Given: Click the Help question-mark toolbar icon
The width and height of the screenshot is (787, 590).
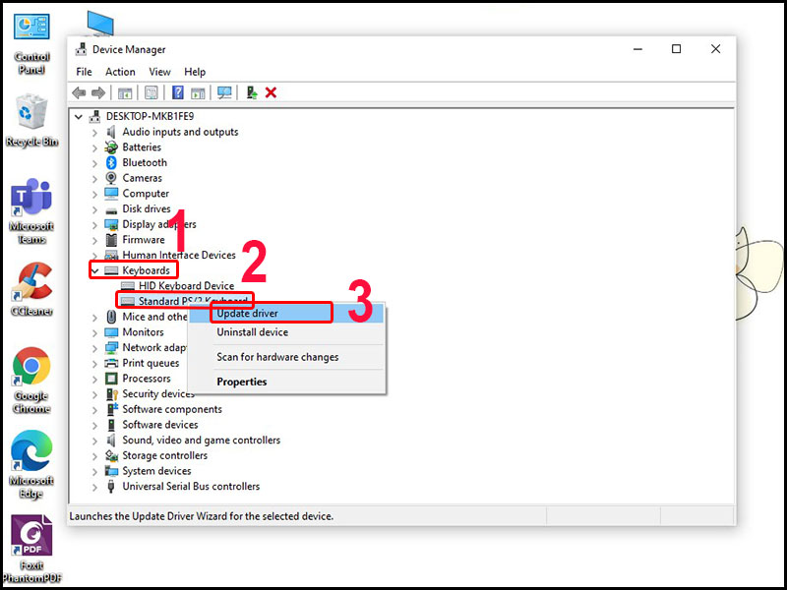Looking at the screenshot, I should 178,92.
